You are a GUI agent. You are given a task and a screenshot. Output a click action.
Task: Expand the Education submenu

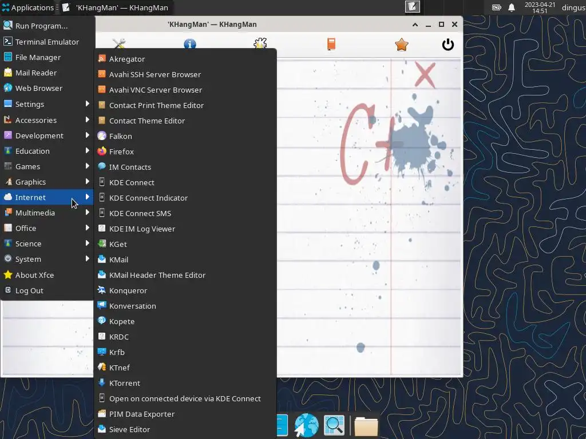[47, 151]
